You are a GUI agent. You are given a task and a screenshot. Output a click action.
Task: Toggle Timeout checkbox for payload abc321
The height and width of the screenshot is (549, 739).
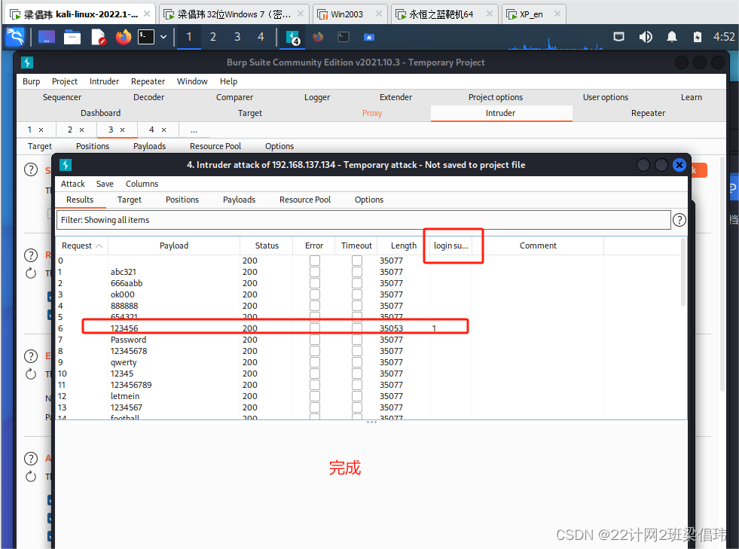357,272
